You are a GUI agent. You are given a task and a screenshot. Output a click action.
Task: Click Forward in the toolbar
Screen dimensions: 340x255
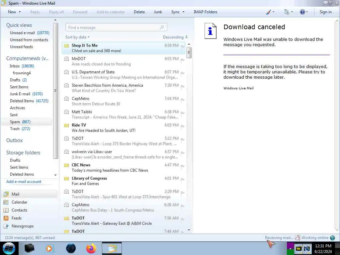click(80, 12)
